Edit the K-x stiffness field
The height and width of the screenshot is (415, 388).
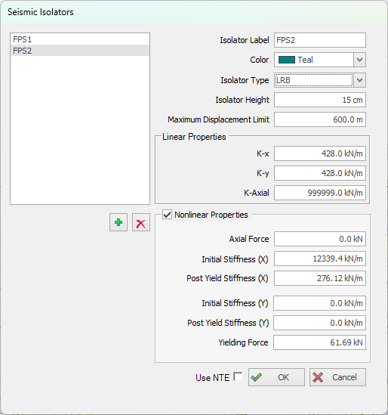tap(320, 153)
